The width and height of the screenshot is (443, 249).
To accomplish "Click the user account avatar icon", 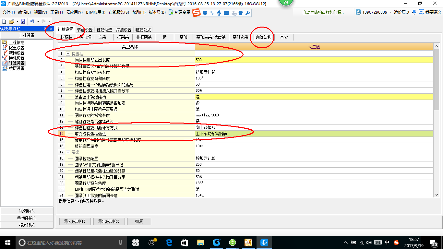I will 358,12.
